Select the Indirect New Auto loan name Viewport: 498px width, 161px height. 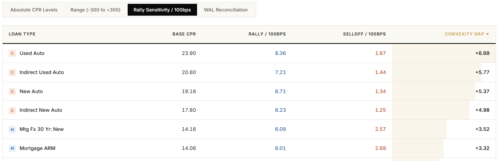coord(41,110)
